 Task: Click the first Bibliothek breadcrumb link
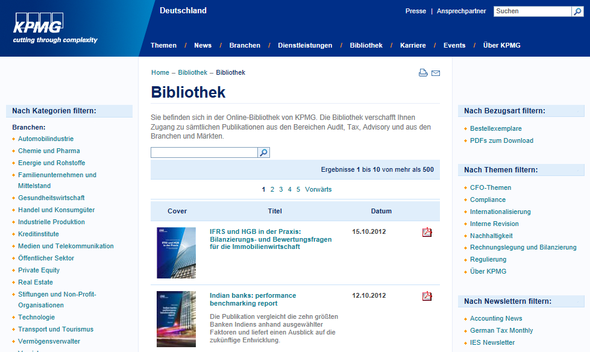[193, 73]
